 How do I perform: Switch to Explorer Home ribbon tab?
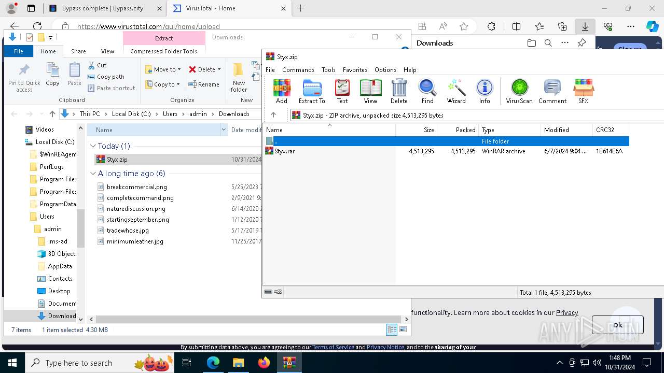(x=48, y=51)
